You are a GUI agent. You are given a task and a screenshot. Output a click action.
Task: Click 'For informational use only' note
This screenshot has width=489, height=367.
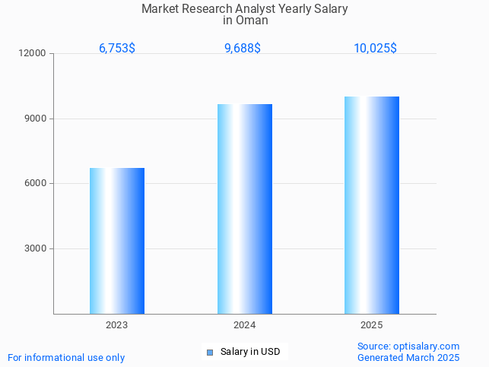coord(66,358)
